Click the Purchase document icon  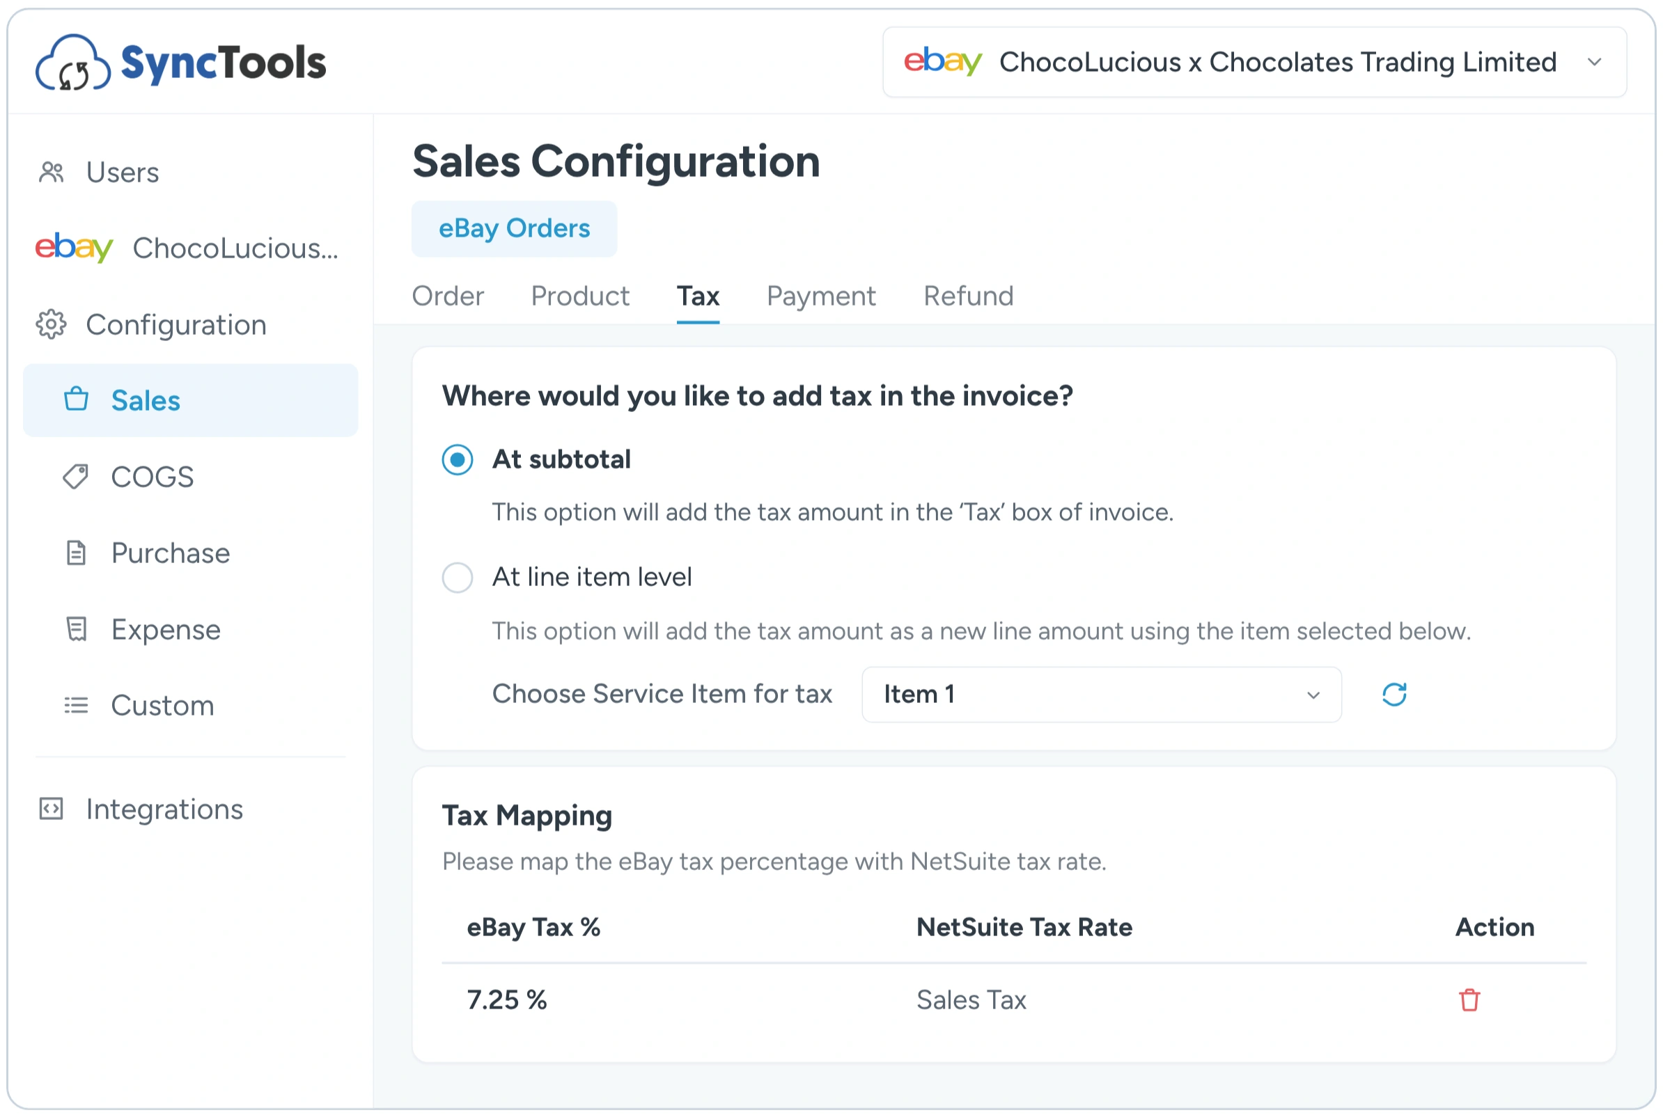(x=76, y=553)
